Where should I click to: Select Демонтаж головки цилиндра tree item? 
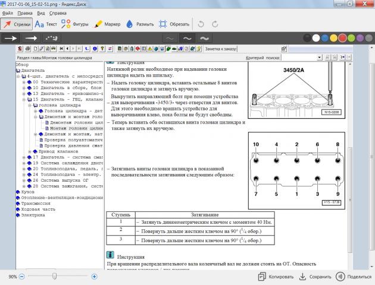(77, 122)
